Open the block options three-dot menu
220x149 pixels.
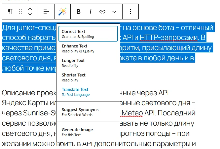(130, 12)
